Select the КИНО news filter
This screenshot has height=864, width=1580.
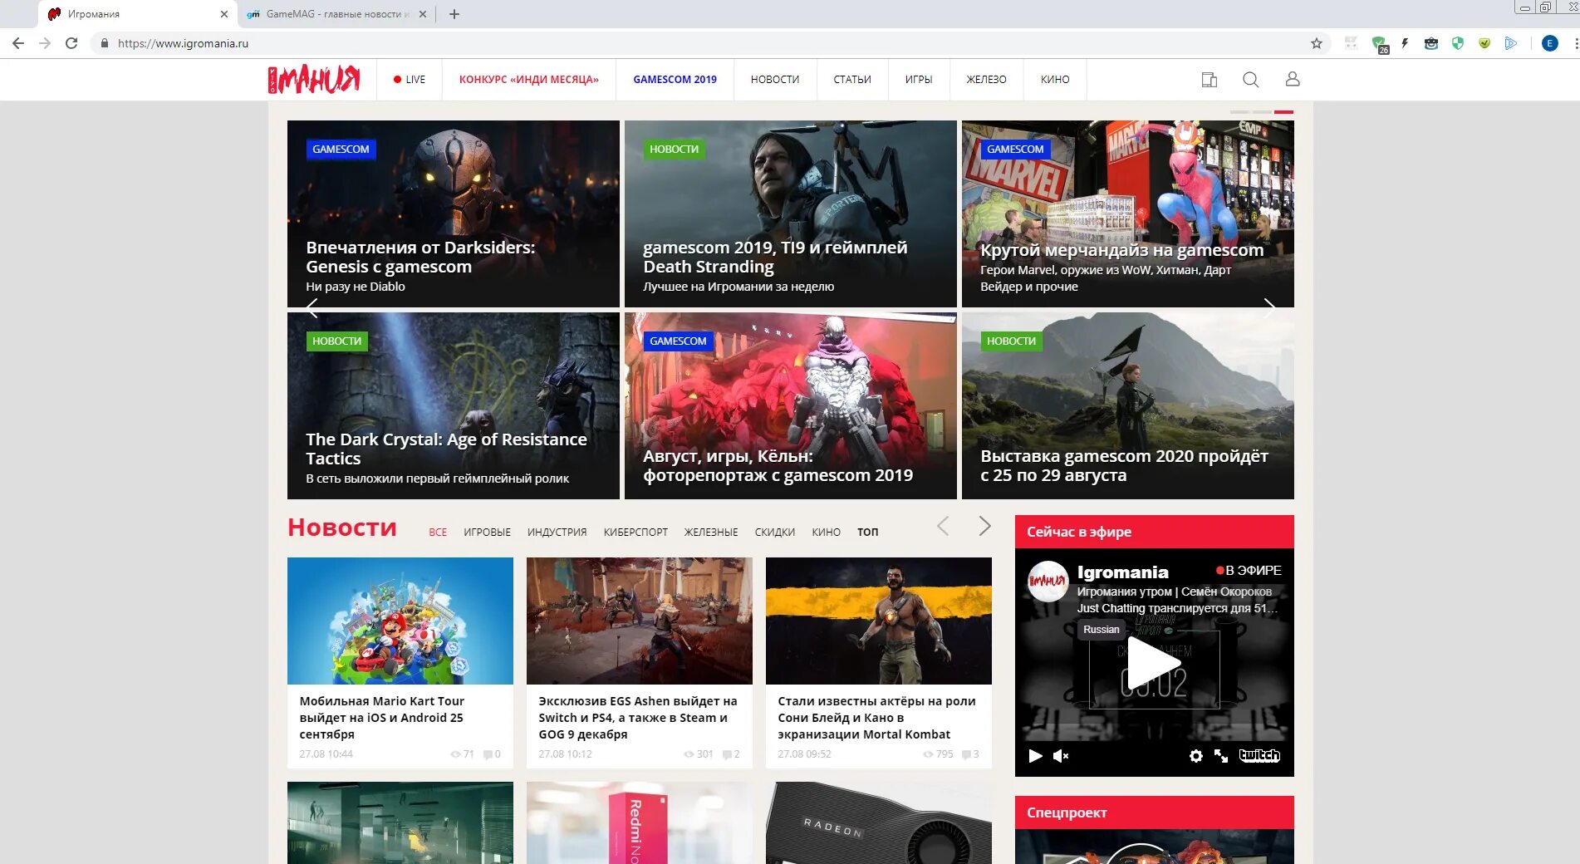coord(827,532)
